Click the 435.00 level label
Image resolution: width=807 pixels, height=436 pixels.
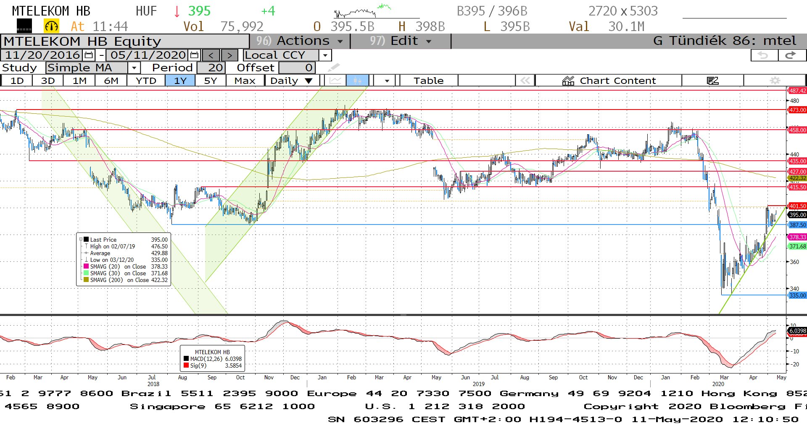tap(797, 161)
